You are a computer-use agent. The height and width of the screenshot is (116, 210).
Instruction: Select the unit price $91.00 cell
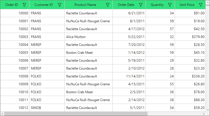click(x=190, y=13)
